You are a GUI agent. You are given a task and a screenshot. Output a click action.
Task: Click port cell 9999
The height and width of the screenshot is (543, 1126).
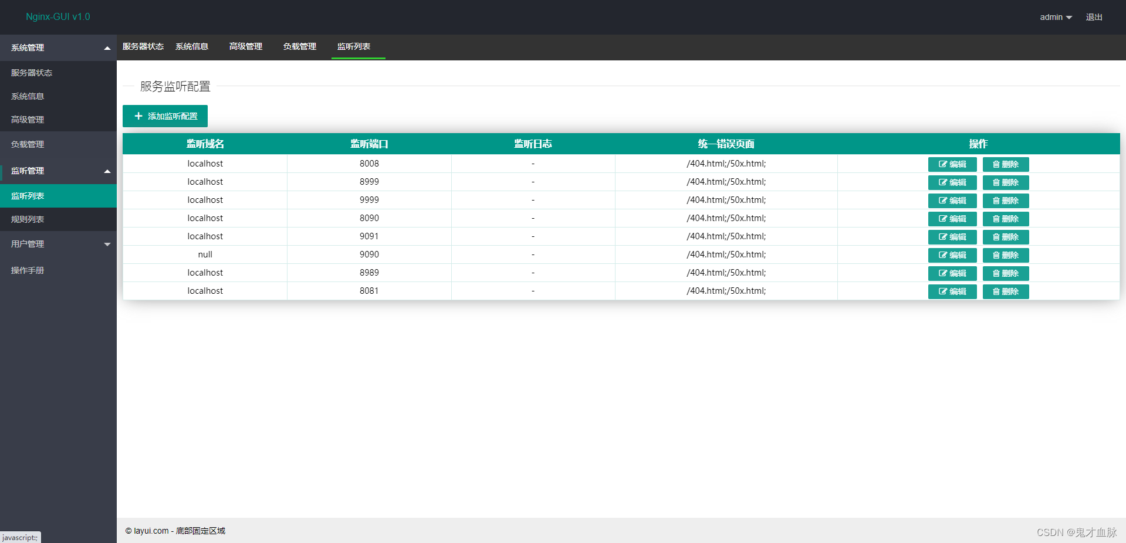click(x=369, y=200)
